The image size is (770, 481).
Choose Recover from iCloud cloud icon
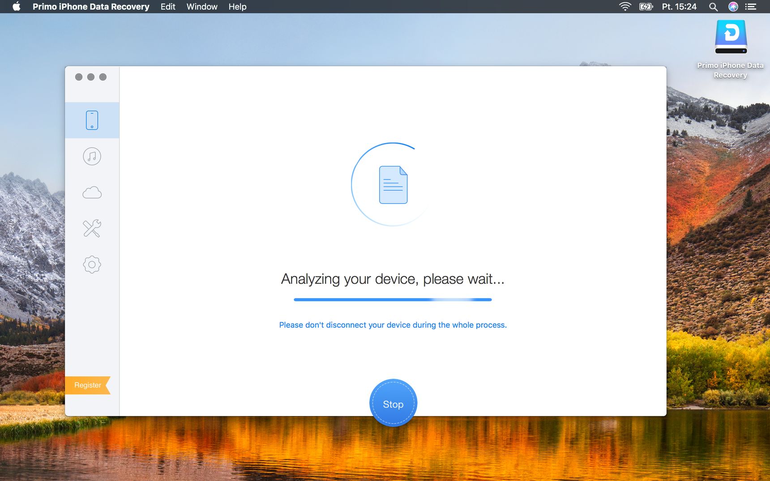[x=92, y=193]
